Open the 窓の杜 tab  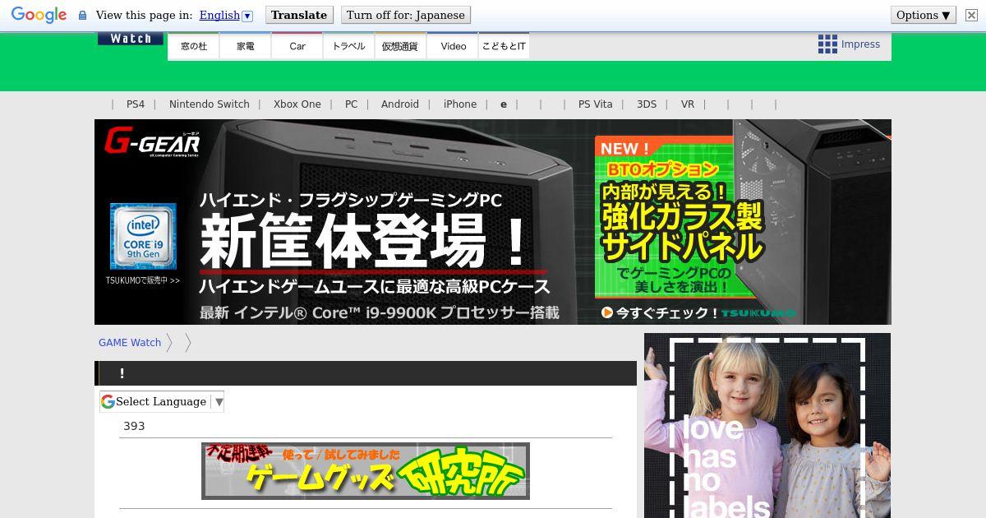(x=194, y=46)
